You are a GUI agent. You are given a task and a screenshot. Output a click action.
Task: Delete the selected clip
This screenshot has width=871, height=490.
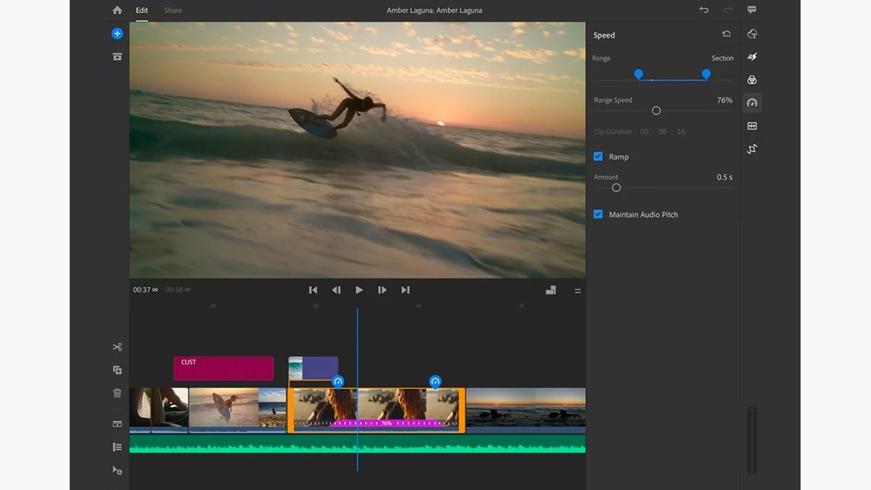[x=117, y=393]
